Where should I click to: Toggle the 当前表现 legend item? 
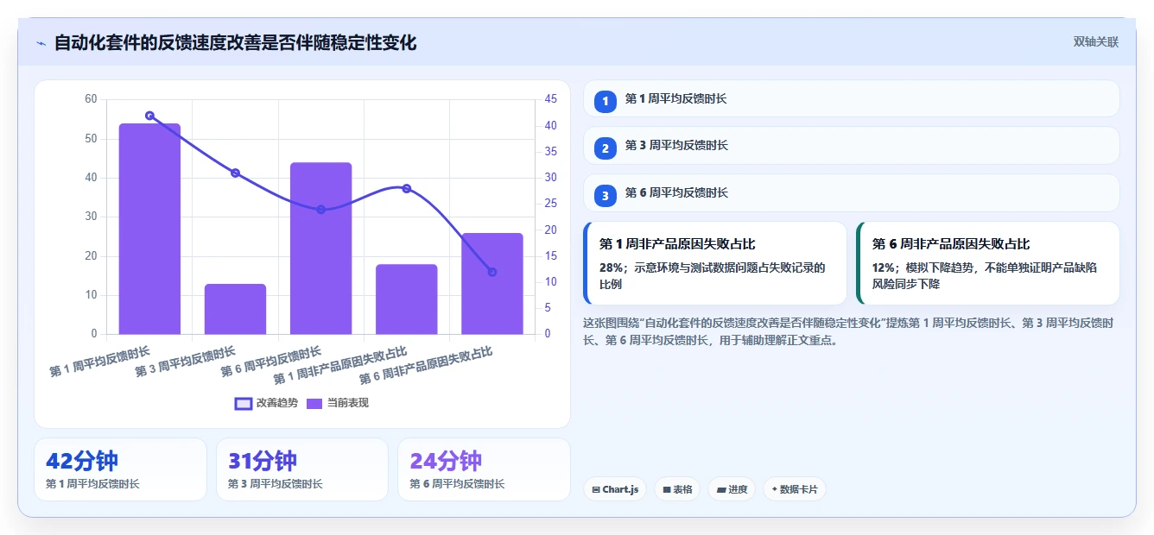click(x=338, y=403)
